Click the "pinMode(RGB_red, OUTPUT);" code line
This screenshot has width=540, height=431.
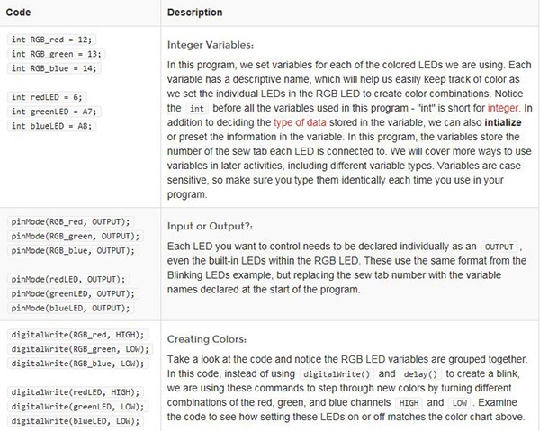coord(70,221)
